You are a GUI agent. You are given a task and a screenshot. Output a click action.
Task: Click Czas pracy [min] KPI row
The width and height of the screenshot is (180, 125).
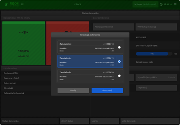pyautogui.click(x=26, y=78)
